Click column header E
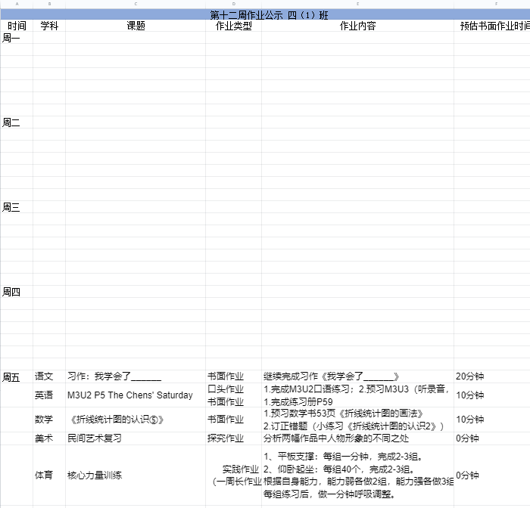This screenshot has height=508, width=530. [x=357, y=4]
